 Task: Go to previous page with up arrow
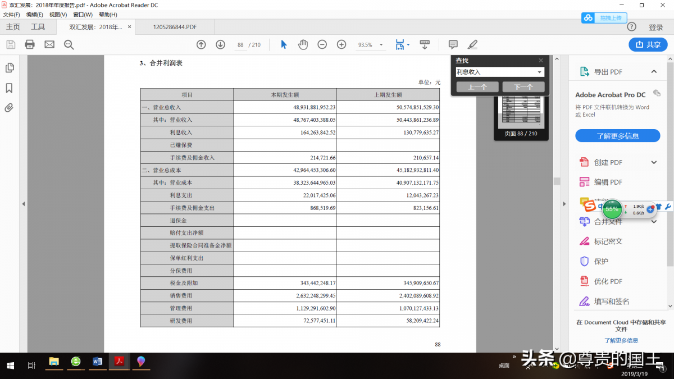201,44
